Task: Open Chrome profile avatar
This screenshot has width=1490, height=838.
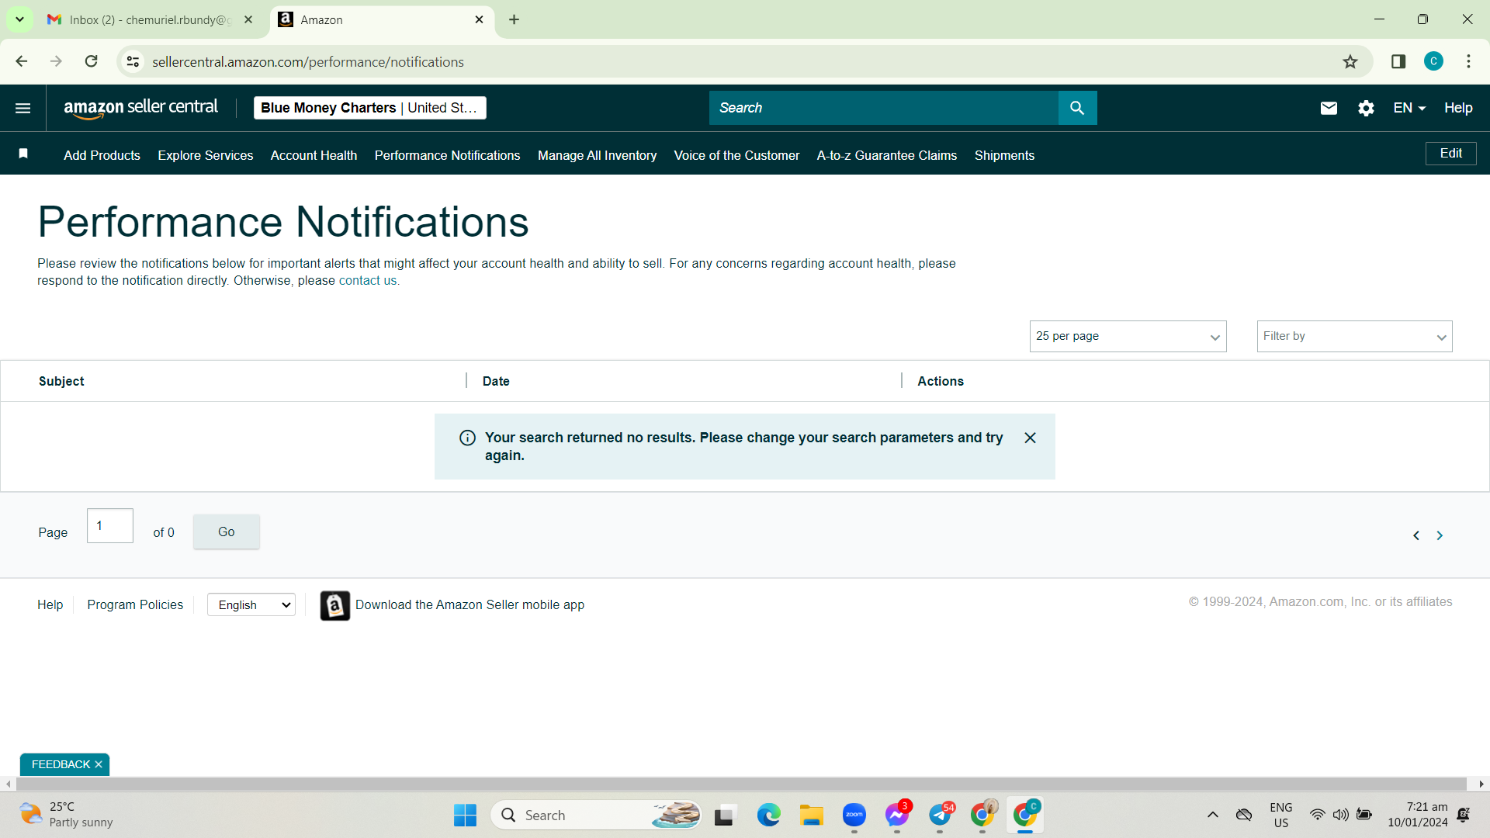Action: (1433, 61)
